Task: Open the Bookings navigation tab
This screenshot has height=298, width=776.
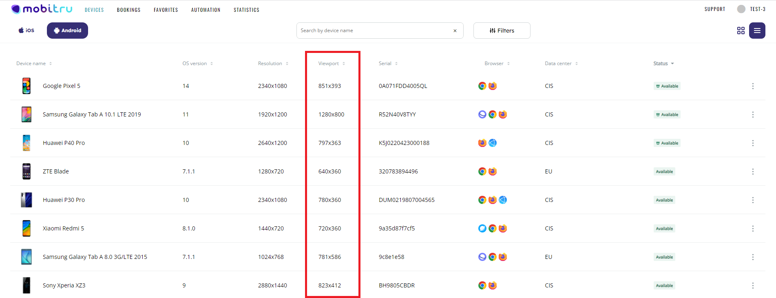Action: (x=129, y=10)
